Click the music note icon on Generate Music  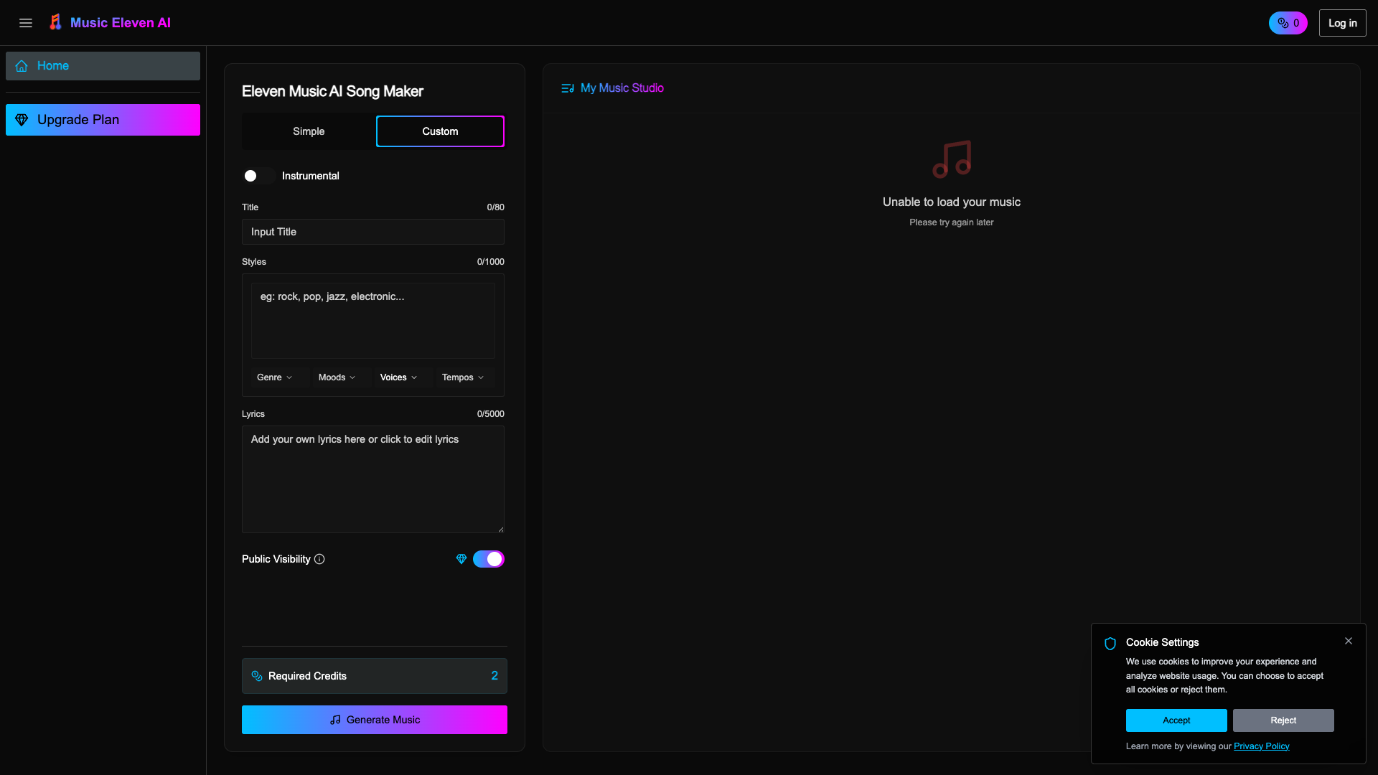tap(335, 720)
